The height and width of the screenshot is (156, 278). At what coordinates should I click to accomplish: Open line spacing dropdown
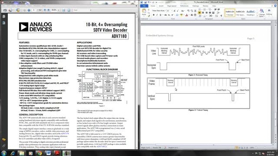pos(218,13)
